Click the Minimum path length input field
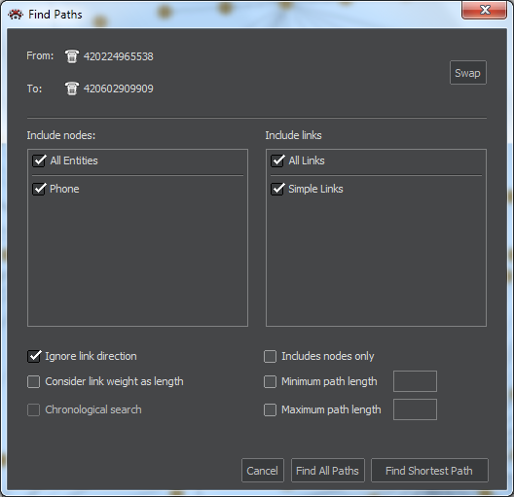 click(415, 381)
